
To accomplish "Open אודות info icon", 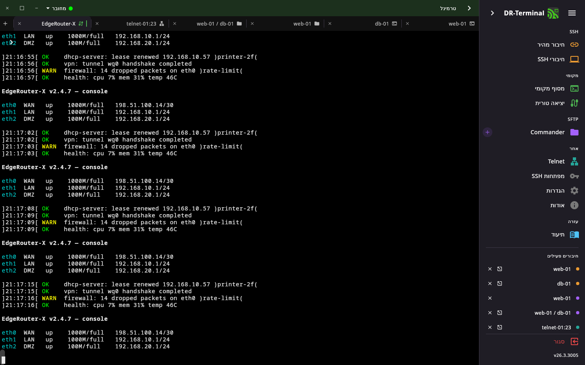I will pos(574,205).
